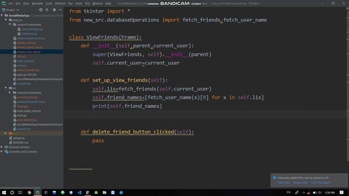Viewport: 349px width, 196px height.
Task: Click the volume icon in system tray
Action: [x=320, y=192]
